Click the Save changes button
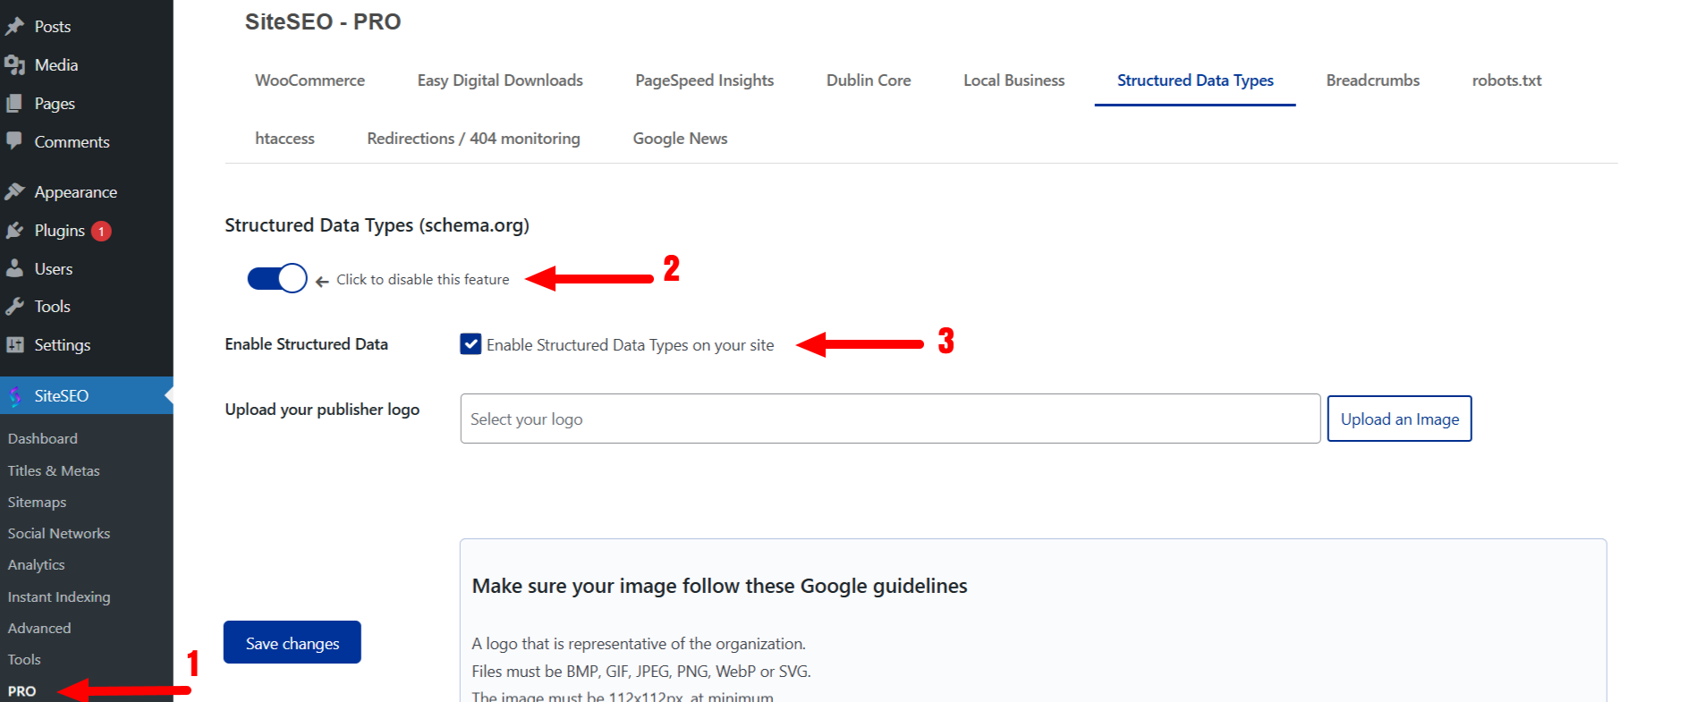The image size is (1705, 702). point(292,642)
